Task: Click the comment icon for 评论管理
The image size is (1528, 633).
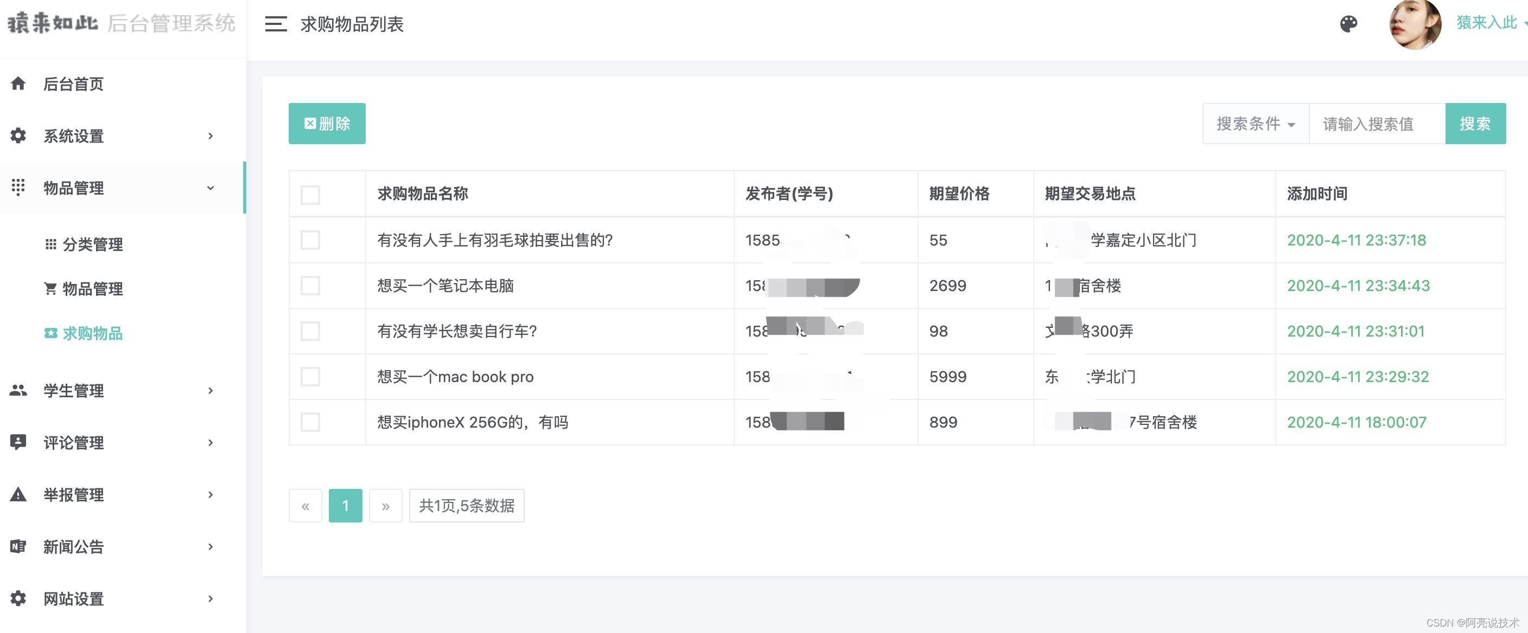Action: tap(18, 442)
